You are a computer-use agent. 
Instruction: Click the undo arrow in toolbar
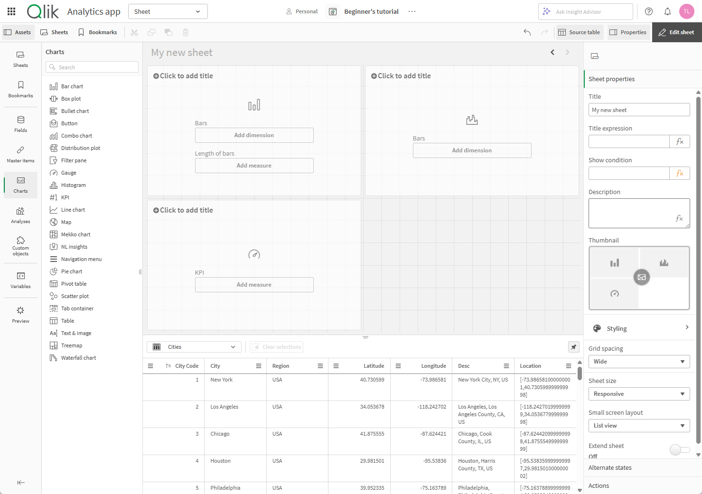527,32
